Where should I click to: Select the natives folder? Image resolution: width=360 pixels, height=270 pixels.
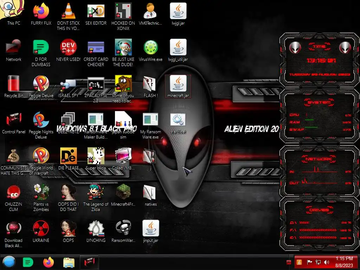point(150,195)
